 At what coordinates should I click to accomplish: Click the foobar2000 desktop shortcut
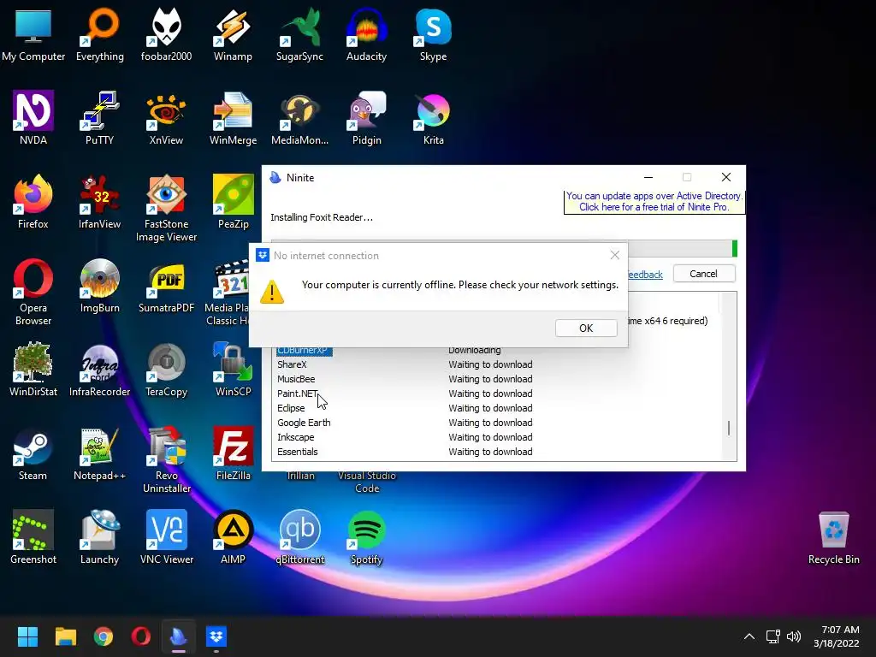[167, 33]
